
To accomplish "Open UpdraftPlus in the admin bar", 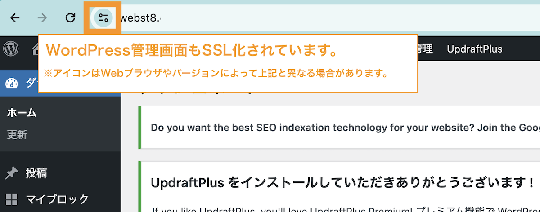I will point(474,49).
